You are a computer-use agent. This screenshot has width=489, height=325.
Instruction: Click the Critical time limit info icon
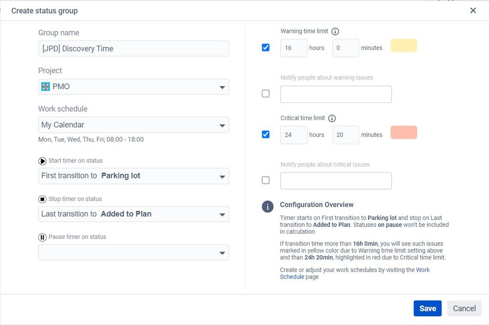click(x=332, y=118)
